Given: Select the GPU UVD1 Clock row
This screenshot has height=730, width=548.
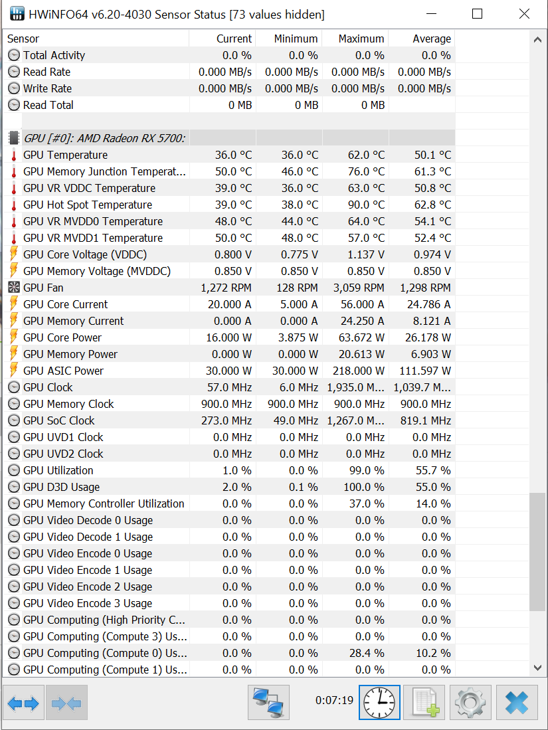Looking at the screenshot, I should pyautogui.click(x=229, y=437).
